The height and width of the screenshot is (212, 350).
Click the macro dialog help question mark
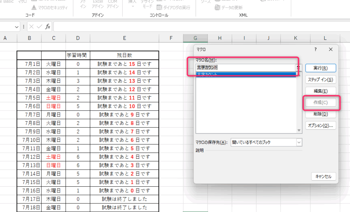point(315,50)
